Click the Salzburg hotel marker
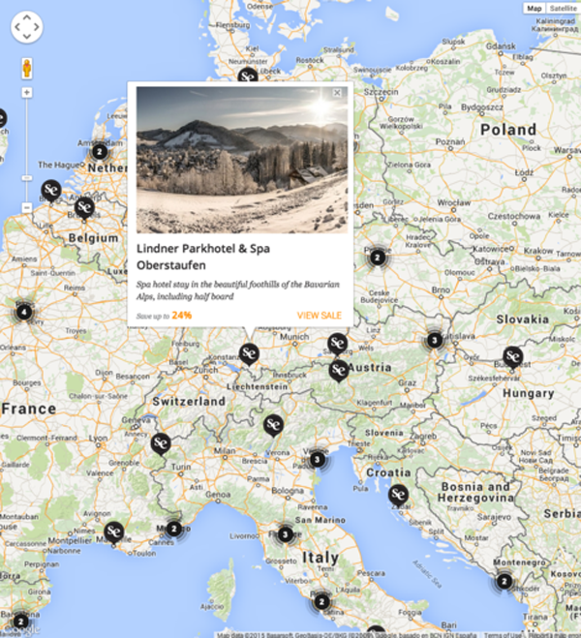581x638 pixels. 337,344
